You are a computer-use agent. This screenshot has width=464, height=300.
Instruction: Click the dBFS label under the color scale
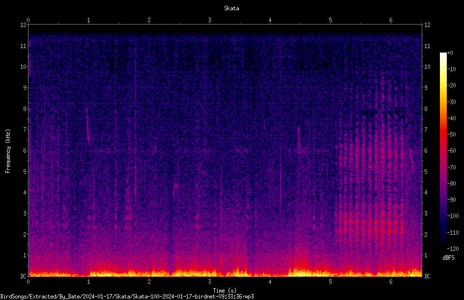click(x=448, y=258)
